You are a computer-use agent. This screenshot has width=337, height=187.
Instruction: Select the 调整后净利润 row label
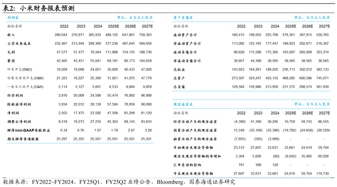19,121
